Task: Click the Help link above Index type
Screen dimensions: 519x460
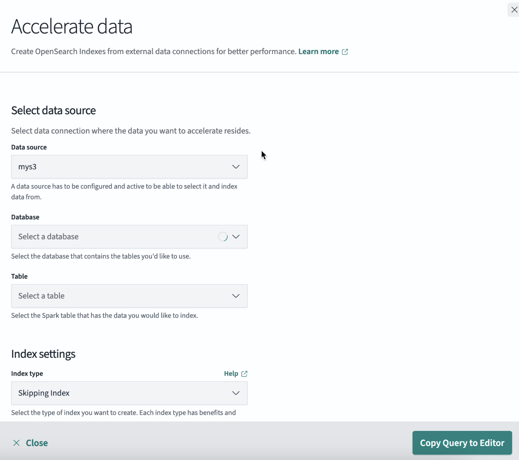Action: pos(231,374)
